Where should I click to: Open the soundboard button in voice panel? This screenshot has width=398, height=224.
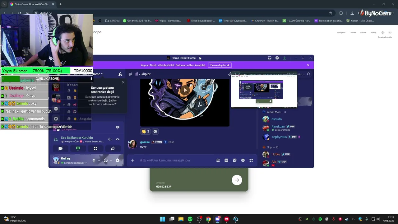coord(113,149)
